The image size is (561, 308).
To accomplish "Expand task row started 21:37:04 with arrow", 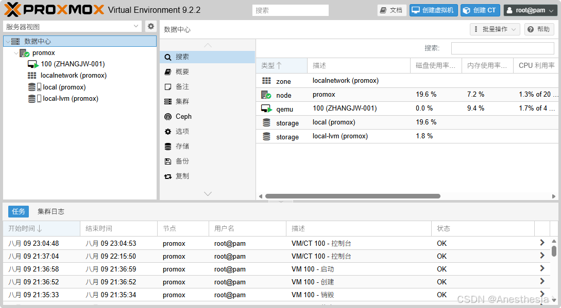I will [542, 256].
